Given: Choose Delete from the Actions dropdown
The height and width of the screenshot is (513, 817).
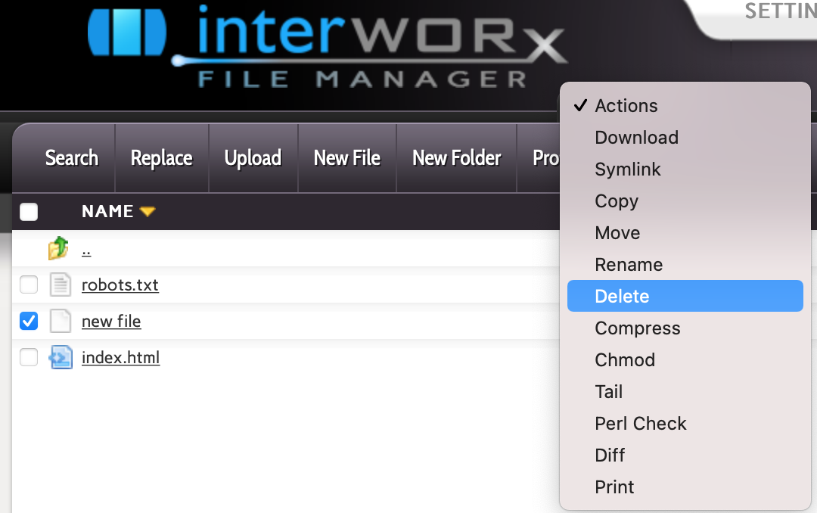Looking at the screenshot, I should (622, 297).
